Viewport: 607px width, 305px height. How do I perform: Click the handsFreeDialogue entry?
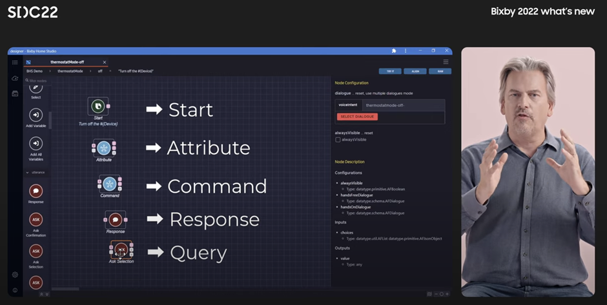[356, 195]
